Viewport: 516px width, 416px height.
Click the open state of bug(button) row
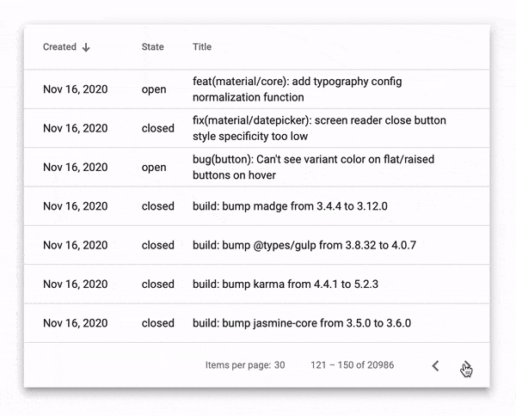(x=154, y=168)
